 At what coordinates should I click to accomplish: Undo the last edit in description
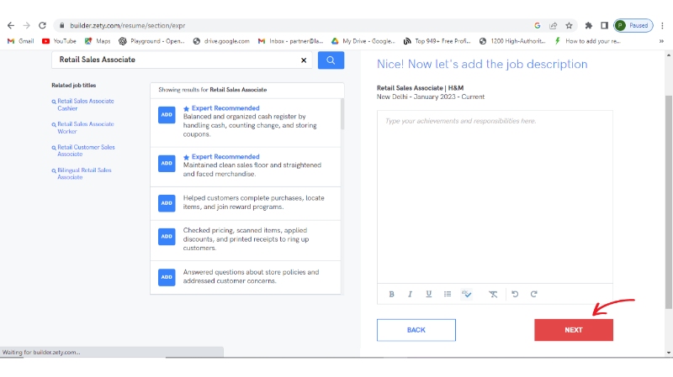[515, 294]
